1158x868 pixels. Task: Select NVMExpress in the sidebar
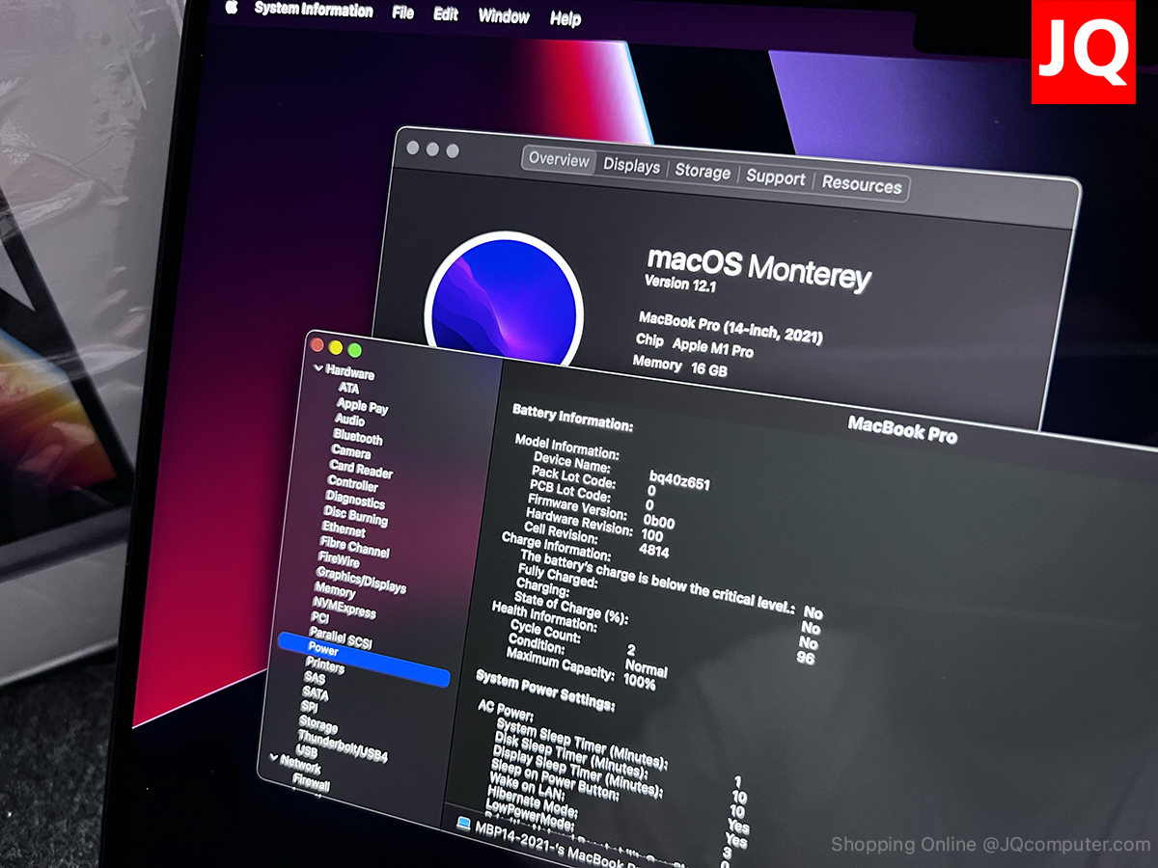344,608
